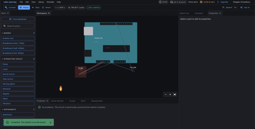Select the Flame part in toolkit
This screenshot has height=129, width=255.
click(x=18, y=64)
